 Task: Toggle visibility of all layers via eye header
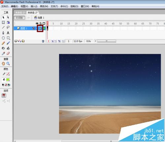pyautogui.click(x=37, y=24)
